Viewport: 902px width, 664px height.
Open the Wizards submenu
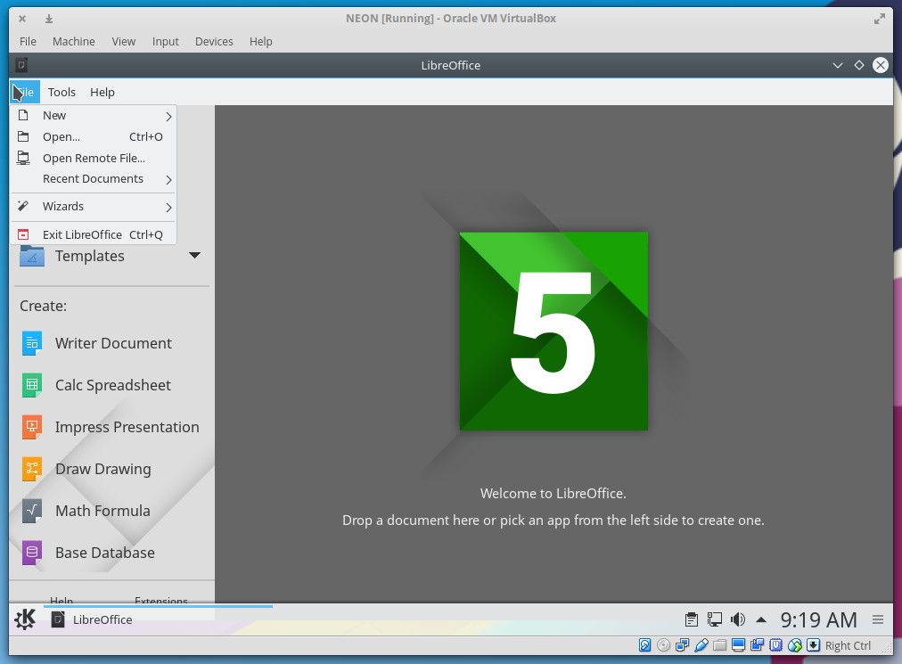pos(94,207)
